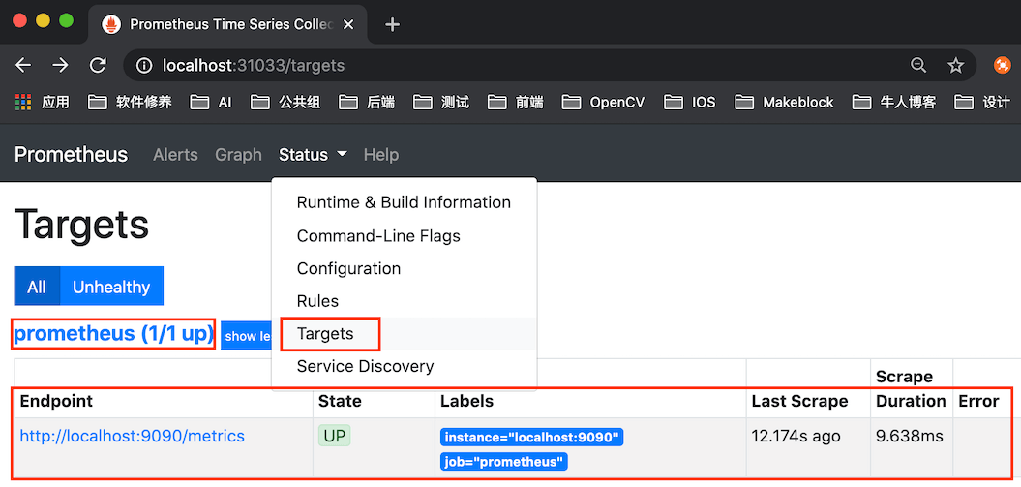1021x487 pixels.
Task: Open the 牛人博客 bookmarks folder
Action: point(894,103)
